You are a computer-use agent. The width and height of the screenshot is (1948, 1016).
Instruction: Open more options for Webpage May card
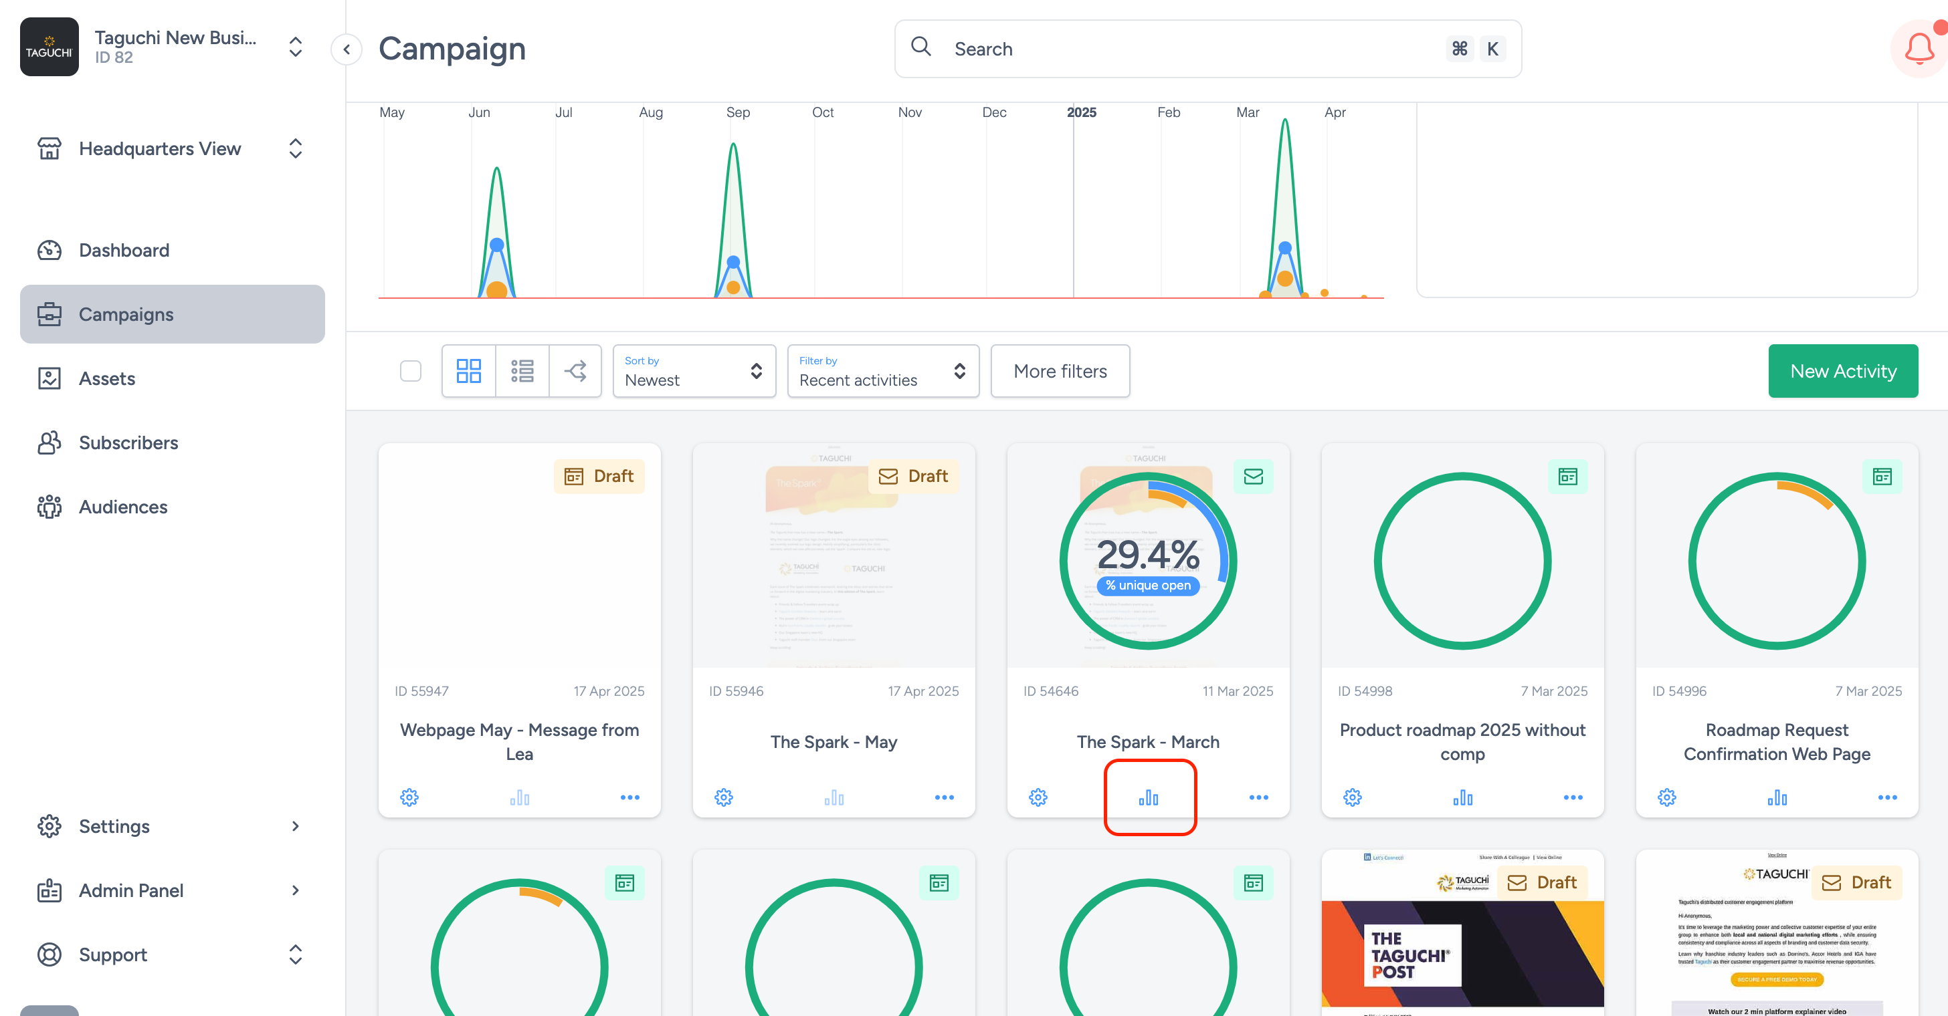tap(630, 797)
